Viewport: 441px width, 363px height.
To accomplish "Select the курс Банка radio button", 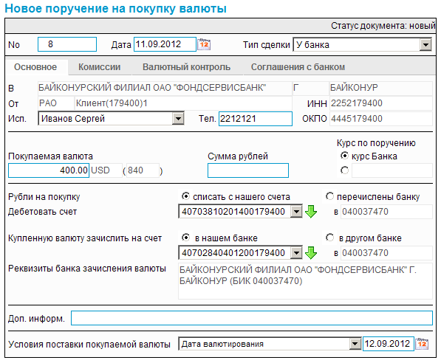I will 344,156.
